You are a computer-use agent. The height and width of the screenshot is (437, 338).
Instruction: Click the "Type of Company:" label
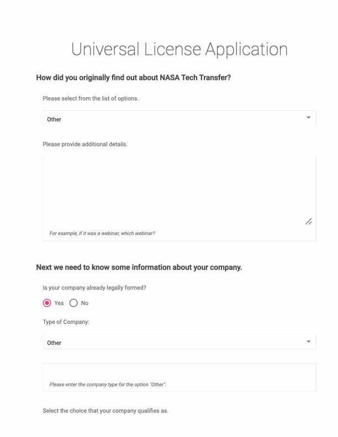[66, 322]
